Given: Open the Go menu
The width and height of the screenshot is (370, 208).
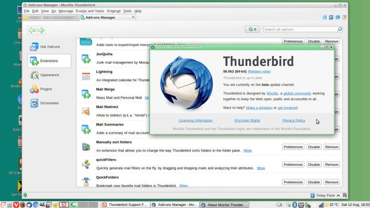Looking at the screenshot, I should [x=53, y=11].
